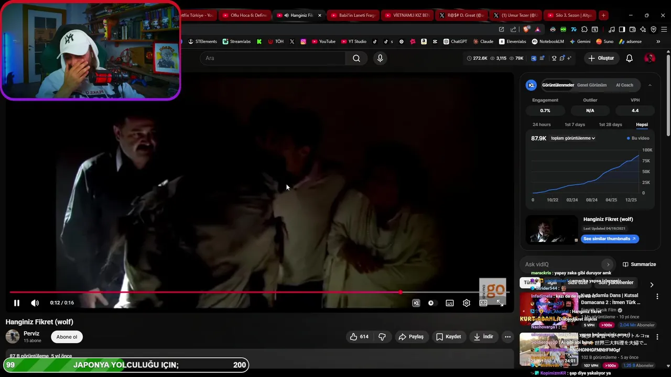Open a new browser tab
The height and width of the screenshot is (377, 671).
(x=603, y=15)
